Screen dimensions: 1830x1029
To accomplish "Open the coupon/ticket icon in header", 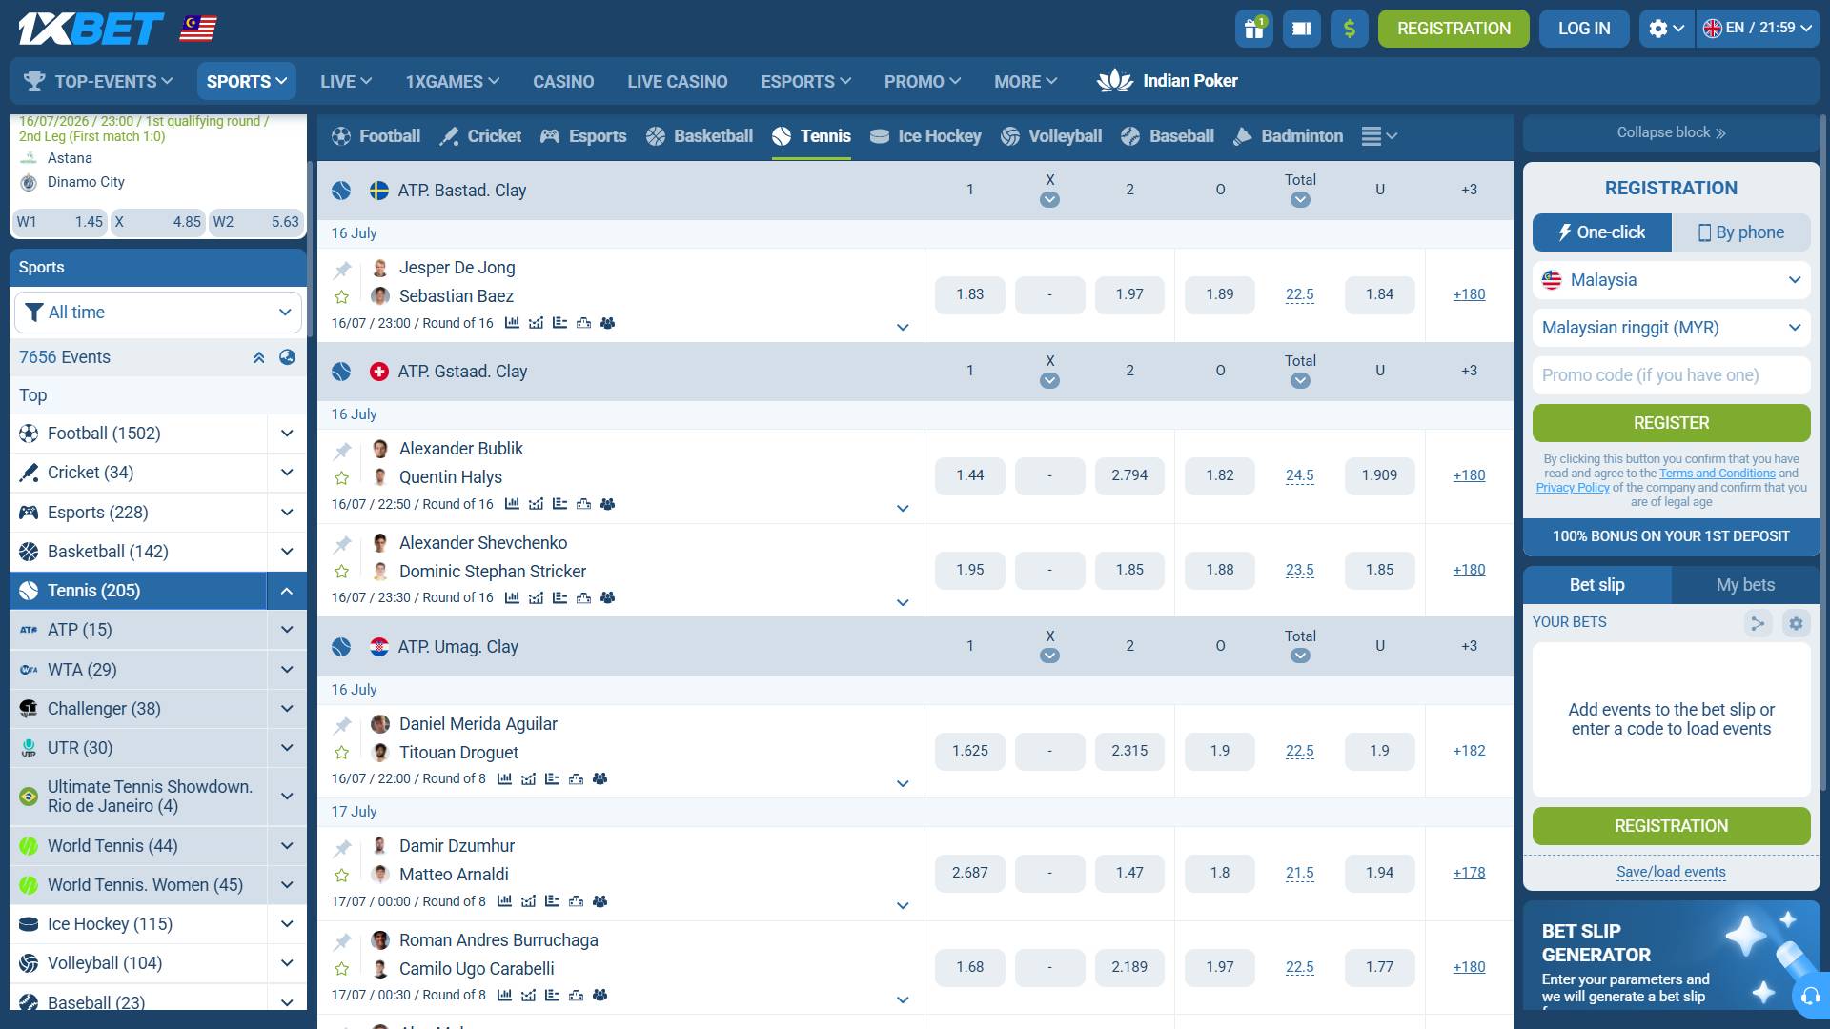I will click(1302, 29).
